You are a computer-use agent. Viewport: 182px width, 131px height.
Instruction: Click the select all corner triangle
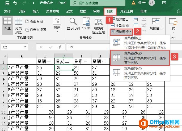[x=5, y=56]
